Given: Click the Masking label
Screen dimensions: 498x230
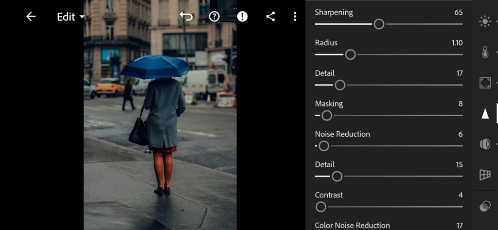Looking at the screenshot, I should click(x=329, y=104).
